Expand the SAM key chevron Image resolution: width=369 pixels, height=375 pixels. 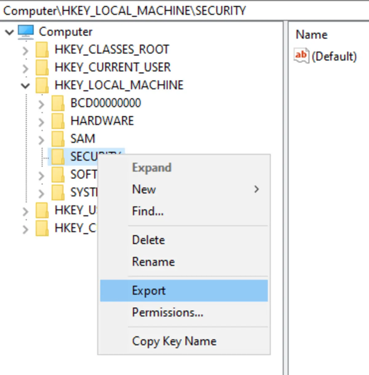point(41,140)
